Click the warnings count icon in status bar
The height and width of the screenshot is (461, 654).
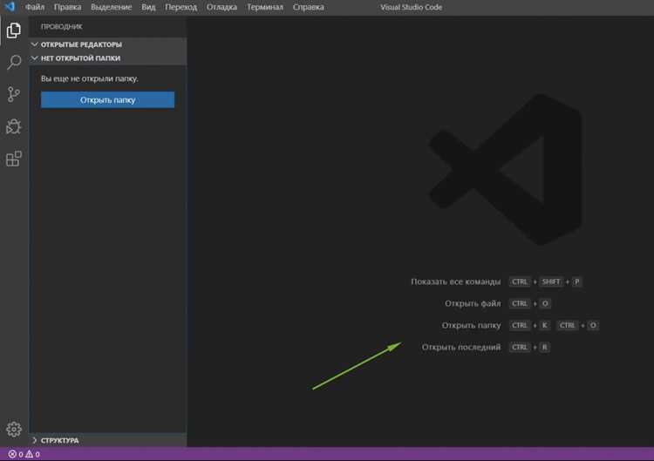(x=29, y=454)
